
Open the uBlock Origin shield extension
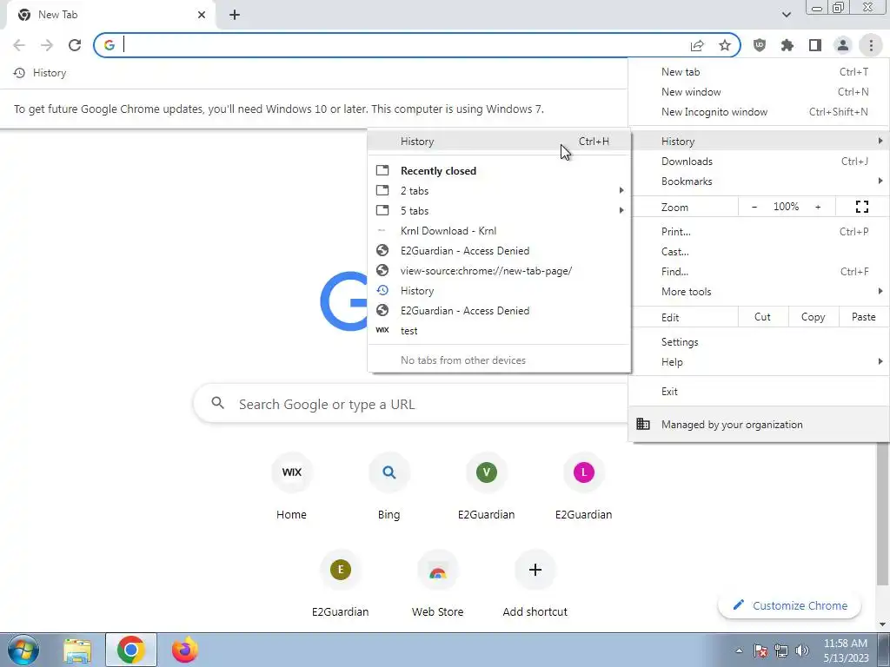tap(760, 45)
